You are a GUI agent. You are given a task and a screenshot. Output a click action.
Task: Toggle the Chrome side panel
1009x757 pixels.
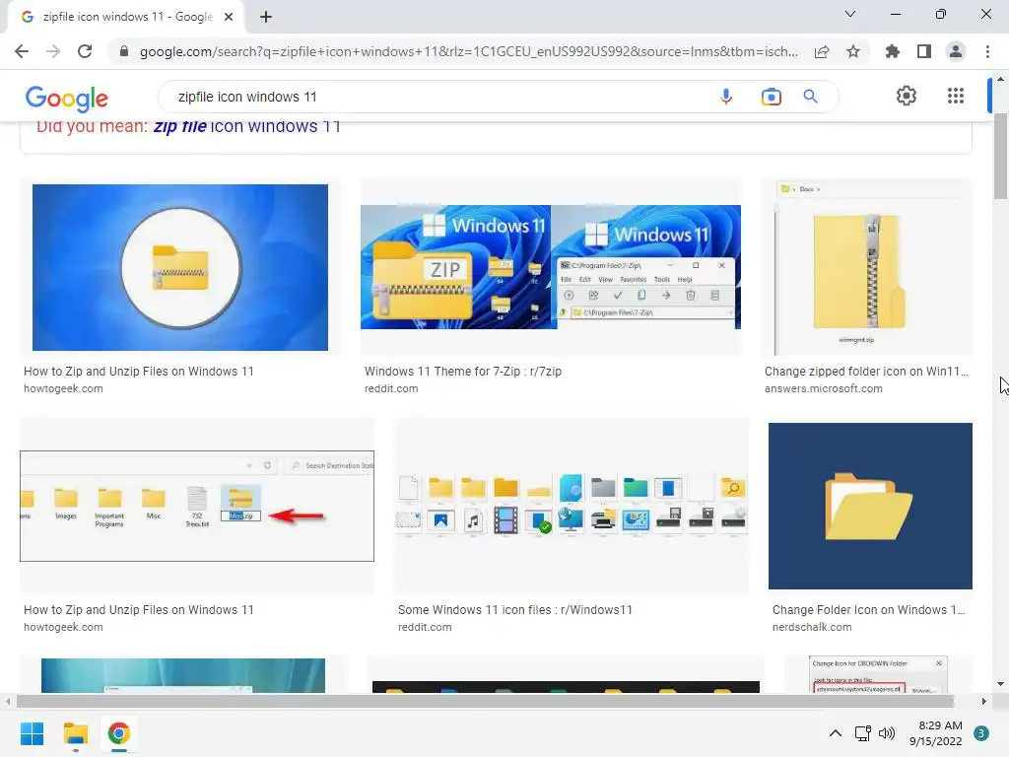[x=924, y=51]
